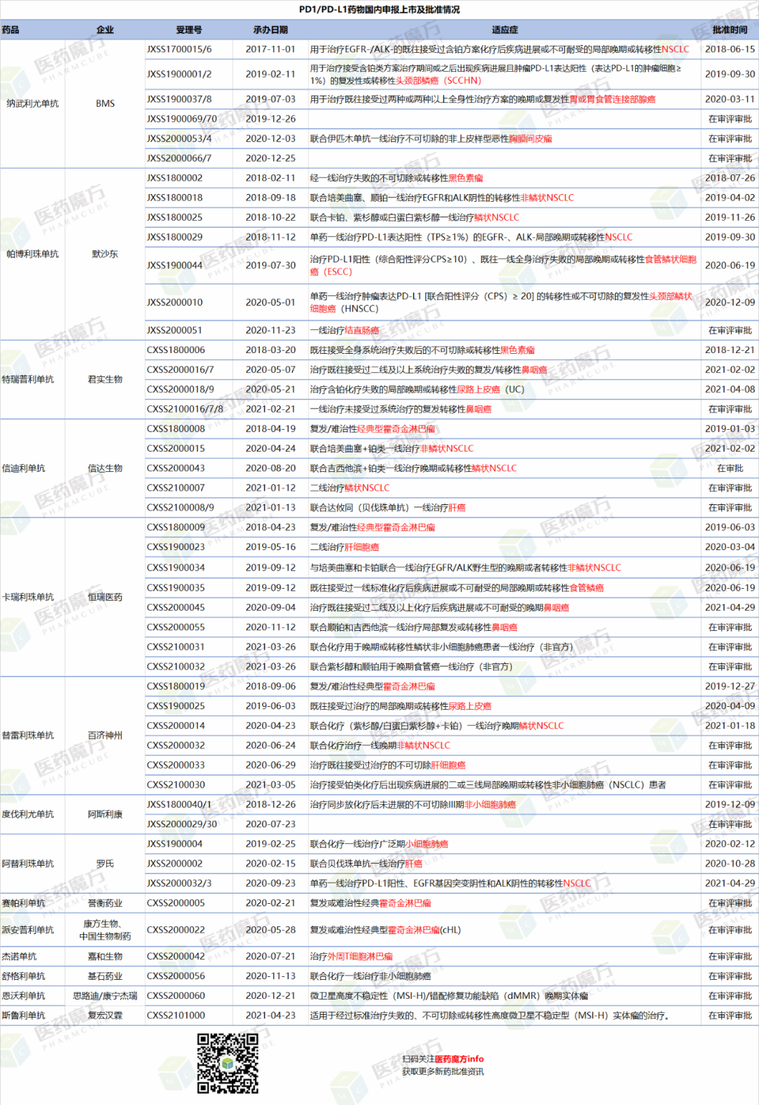Select the company cell '基石药业'

click(105, 976)
